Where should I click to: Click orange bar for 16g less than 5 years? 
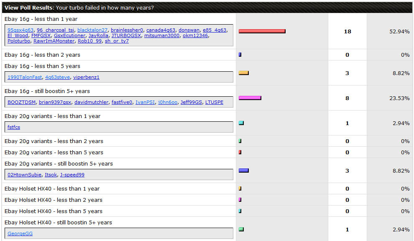point(244,73)
